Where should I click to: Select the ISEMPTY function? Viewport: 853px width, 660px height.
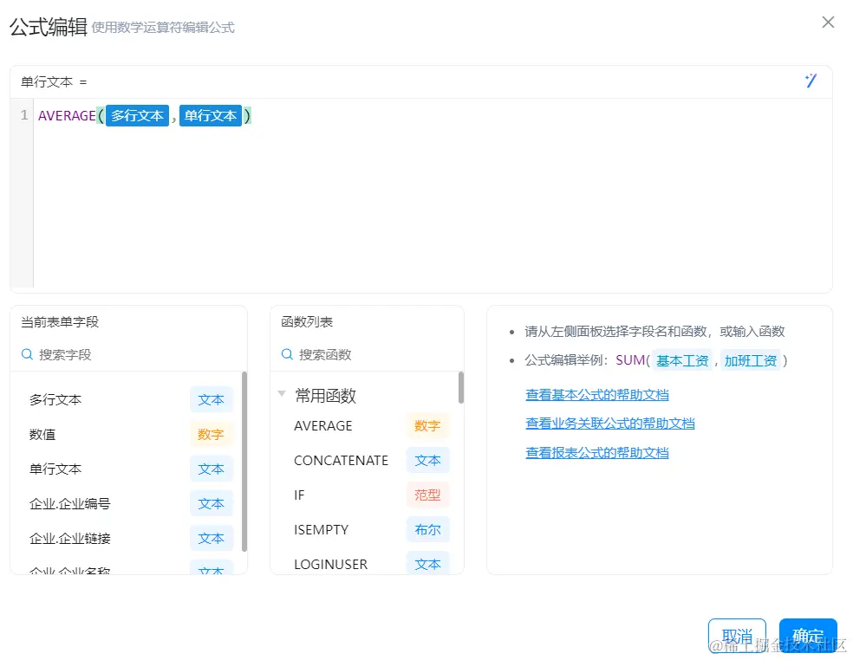click(x=321, y=530)
